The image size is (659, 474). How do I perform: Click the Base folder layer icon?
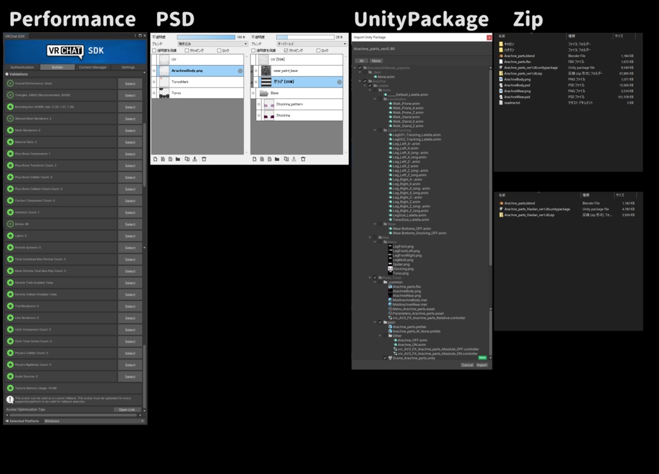pos(264,93)
